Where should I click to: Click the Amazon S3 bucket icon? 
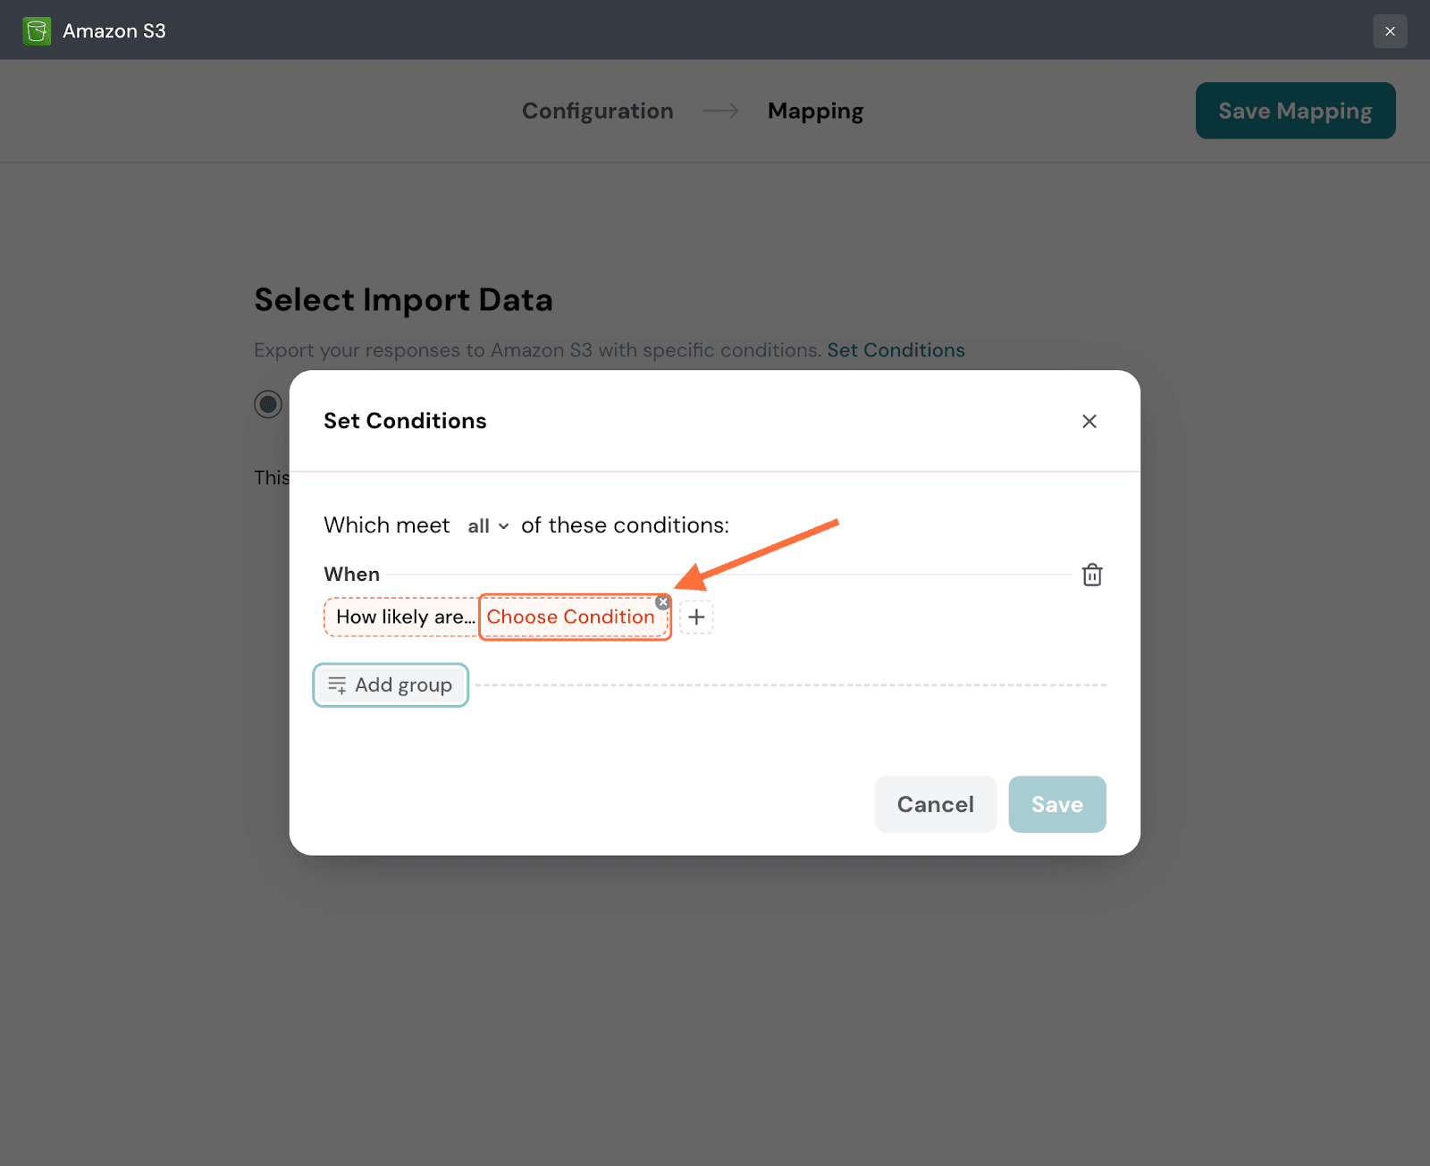point(37,31)
